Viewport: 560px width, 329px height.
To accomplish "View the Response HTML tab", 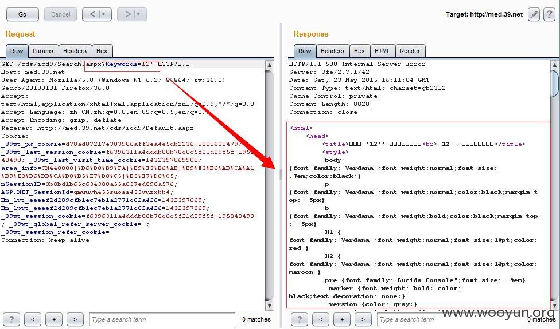I will tap(382, 51).
